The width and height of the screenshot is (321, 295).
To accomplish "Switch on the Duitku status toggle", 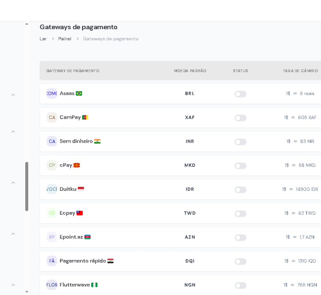I will click(x=241, y=190).
